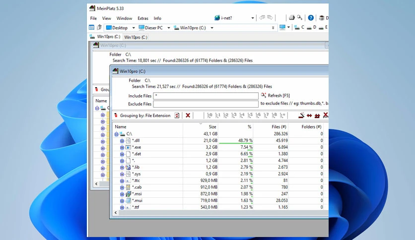Open dropdown beside the monitor icon

[x=288, y=27]
